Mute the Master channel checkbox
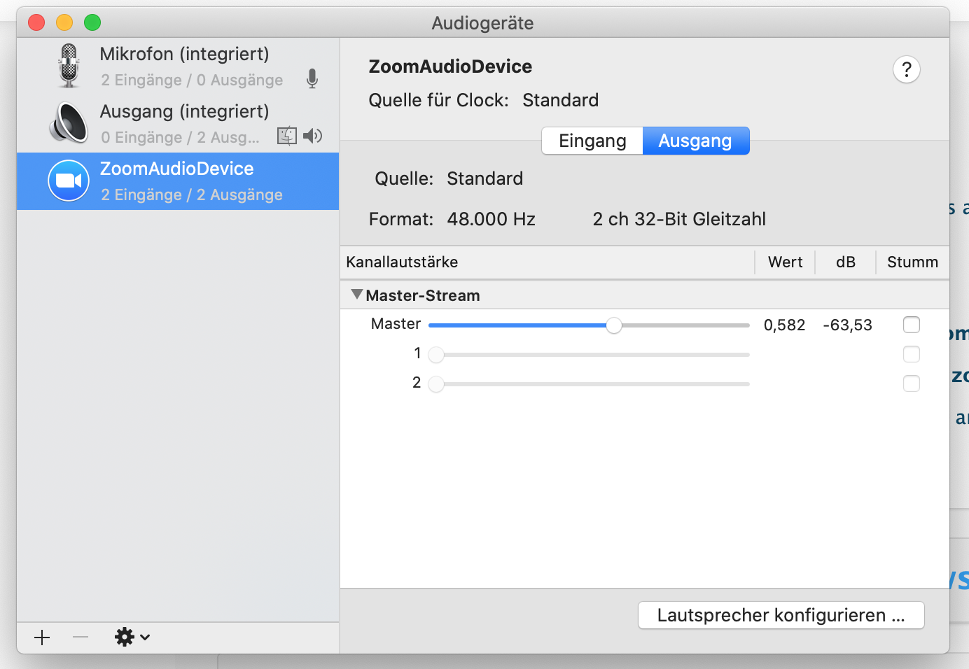This screenshot has width=969, height=669. click(x=911, y=325)
